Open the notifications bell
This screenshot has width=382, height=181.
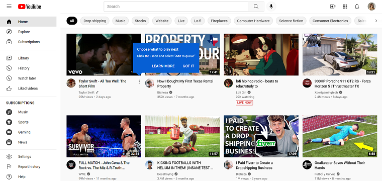[x=357, y=7]
